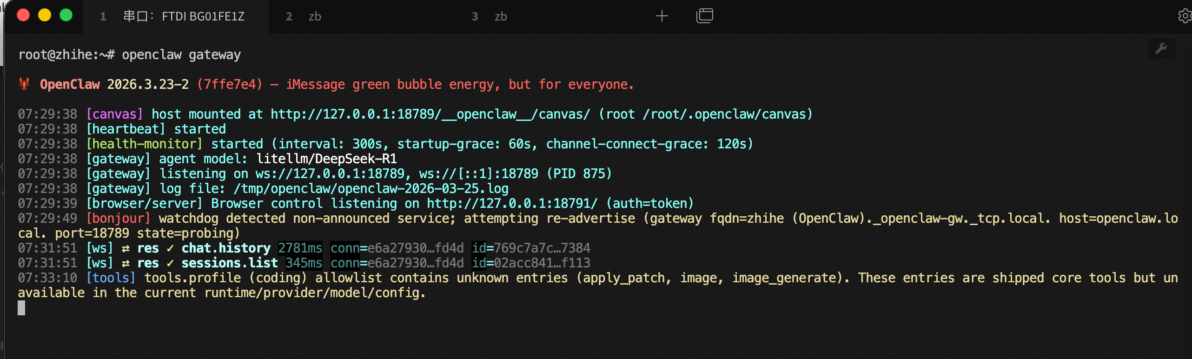The height and width of the screenshot is (359, 1192).
Task: Maximize the terminal window with the green button
Action: [66, 15]
